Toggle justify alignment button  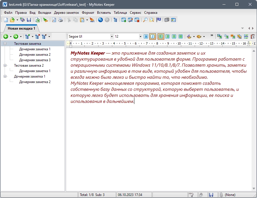(181, 36)
